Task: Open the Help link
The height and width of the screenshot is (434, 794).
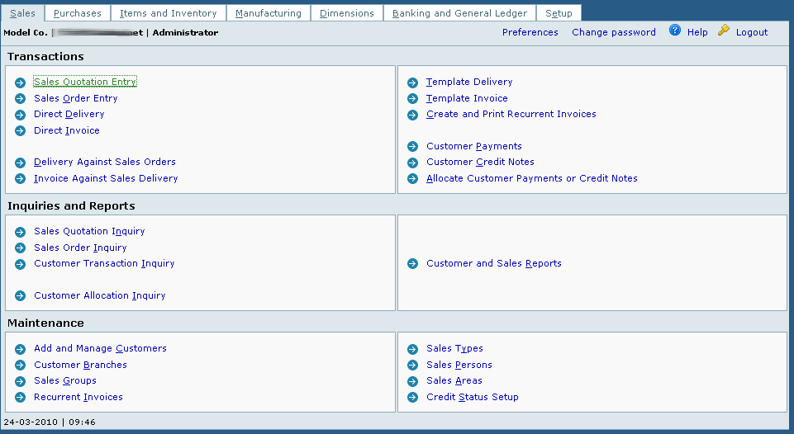Action: pyautogui.click(x=697, y=32)
